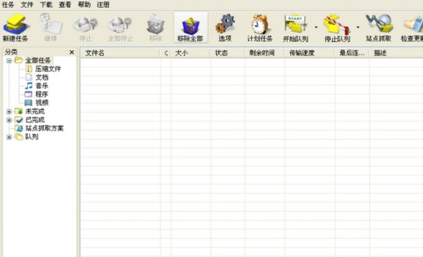
Task: Sort by 状态 column header
Action: tap(228, 53)
